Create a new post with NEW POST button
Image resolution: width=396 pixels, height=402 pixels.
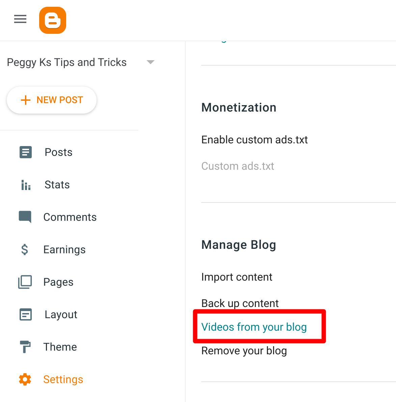coord(51,100)
